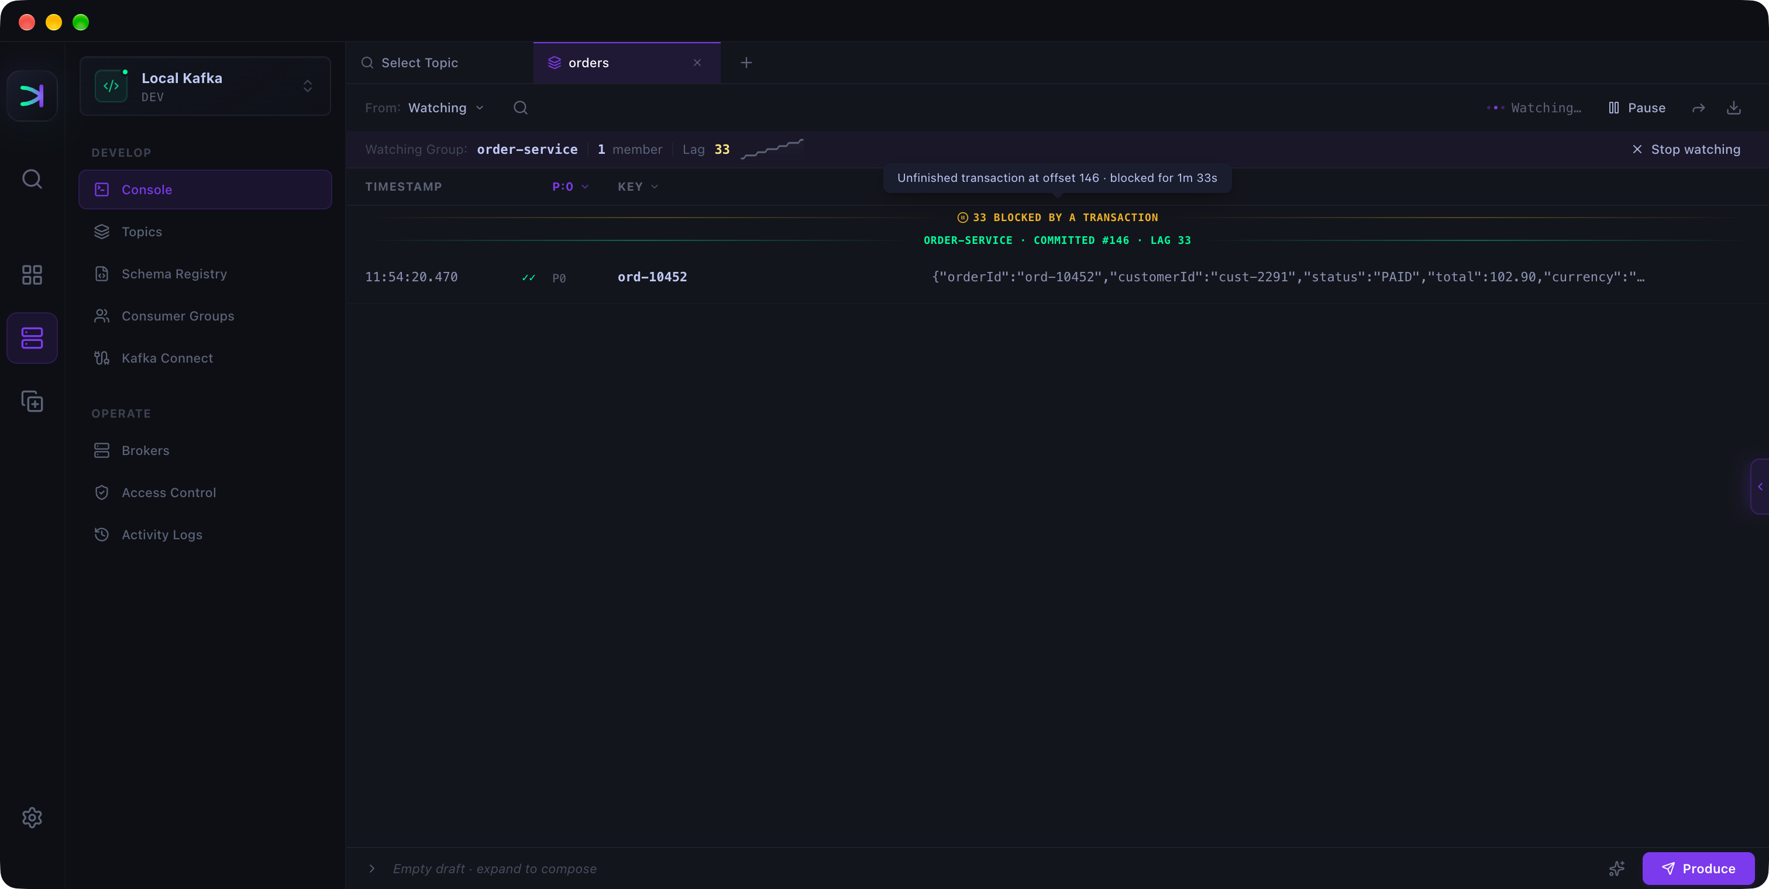Click the share arrow icon in the toolbar
The height and width of the screenshot is (889, 1769).
(1698, 108)
